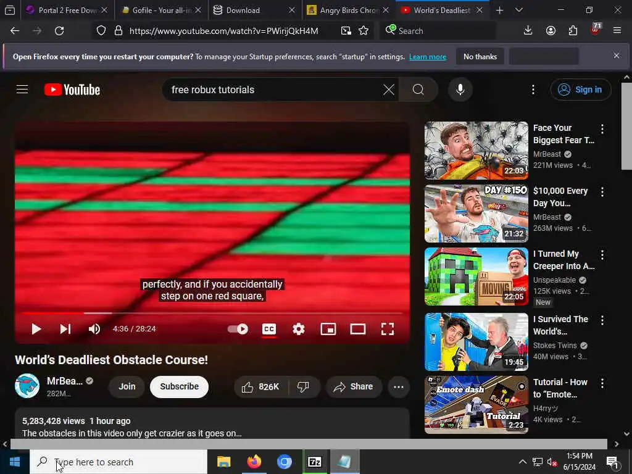This screenshot has width=632, height=474.
Task: Switch to Download tab
Action: (255, 10)
